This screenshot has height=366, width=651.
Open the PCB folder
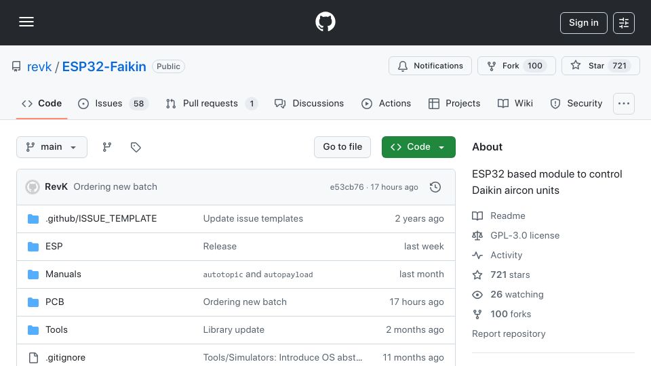pos(55,302)
